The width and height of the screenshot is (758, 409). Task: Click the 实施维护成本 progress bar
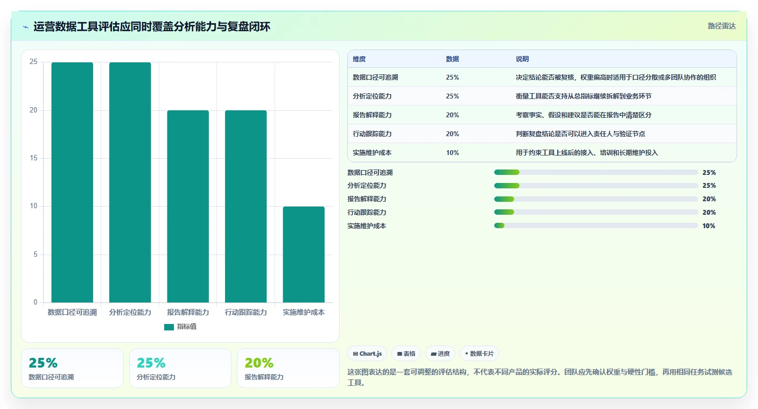coord(596,225)
